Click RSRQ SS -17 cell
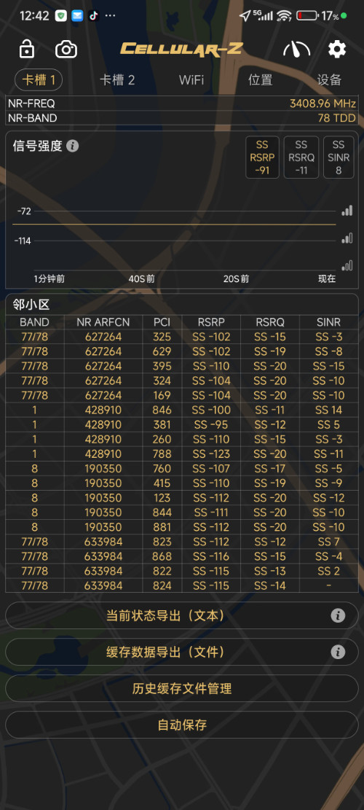This screenshot has height=810, width=364. 270,469
